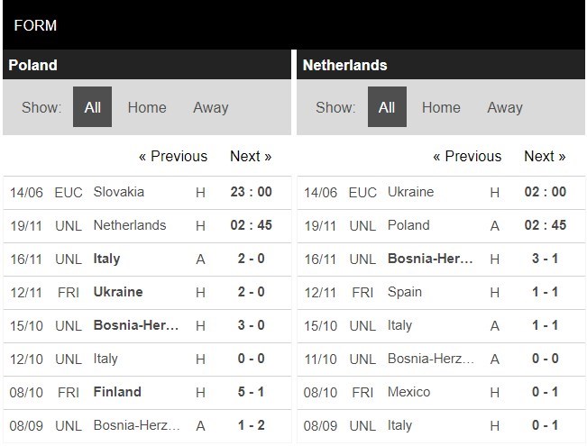Click the Poland team header
The width and height of the screenshot is (587, 446).
point(32,65)
